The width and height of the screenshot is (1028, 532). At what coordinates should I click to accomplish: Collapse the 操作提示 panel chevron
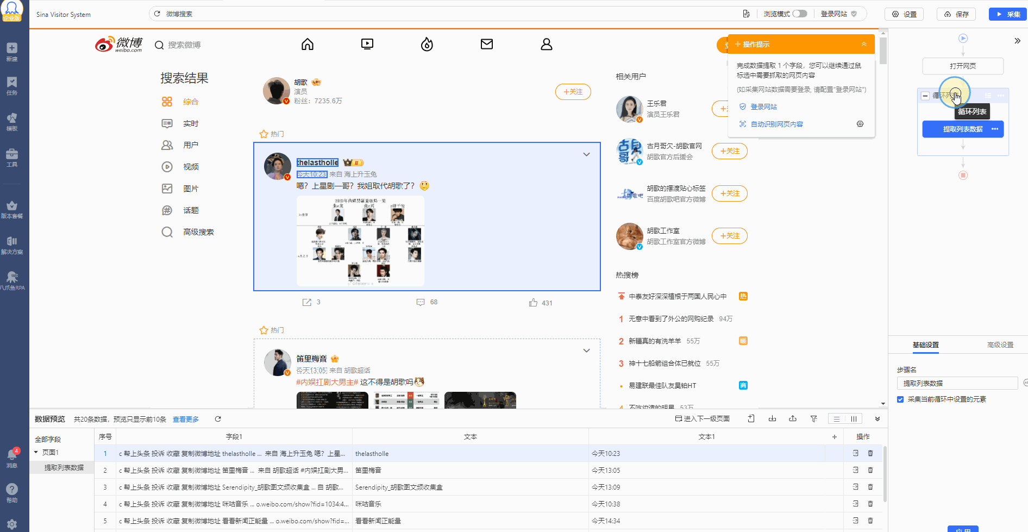pyautogui.click(x=864, y=44)
